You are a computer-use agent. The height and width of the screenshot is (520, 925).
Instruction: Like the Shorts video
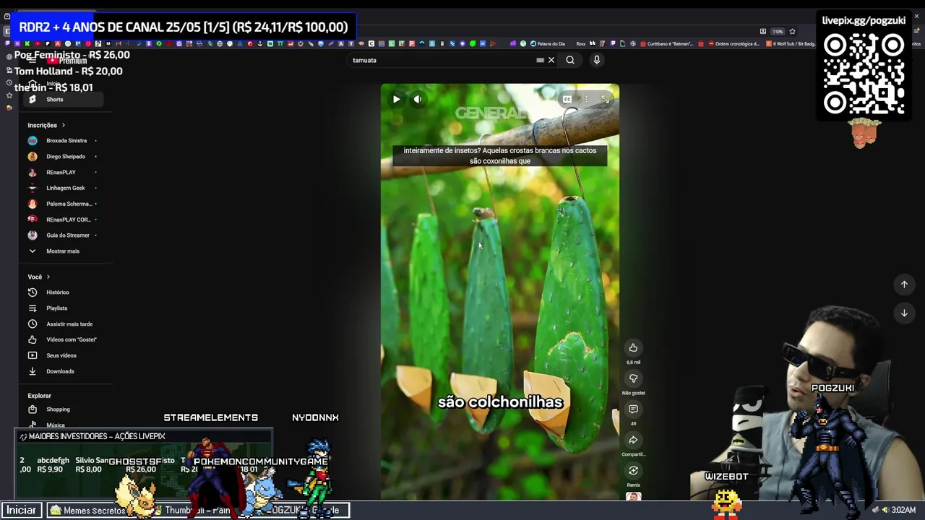click(x=633, y=348)
